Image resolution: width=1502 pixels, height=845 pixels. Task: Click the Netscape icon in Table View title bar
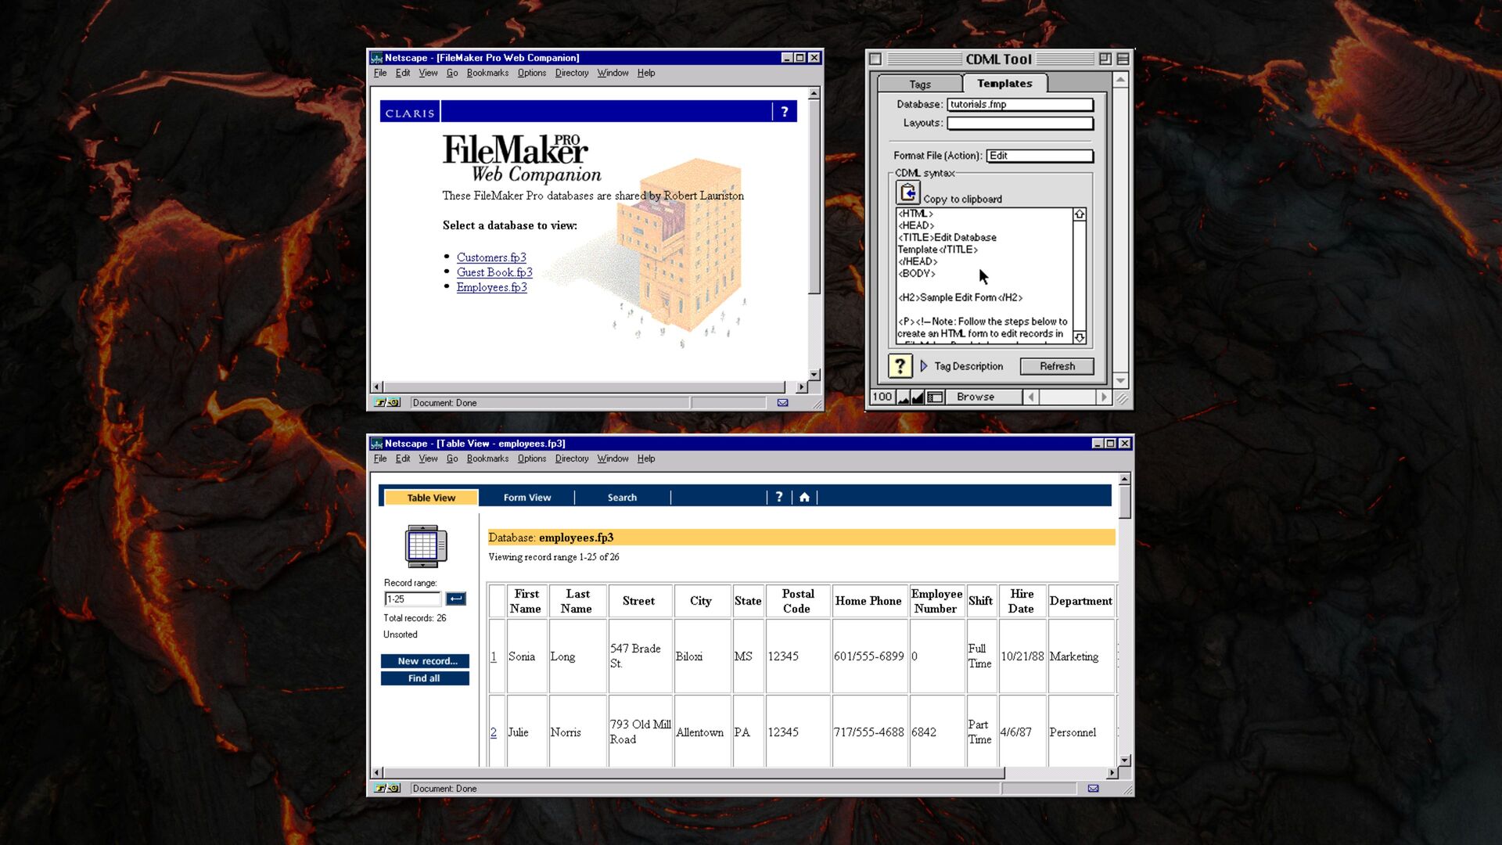pos(376,444)
